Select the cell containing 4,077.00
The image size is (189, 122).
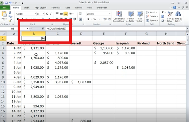click(x=58, y=63)
